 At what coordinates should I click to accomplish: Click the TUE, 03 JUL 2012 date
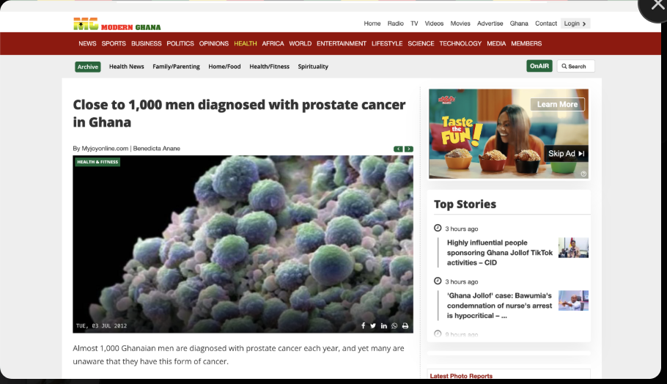coord(101,326)
